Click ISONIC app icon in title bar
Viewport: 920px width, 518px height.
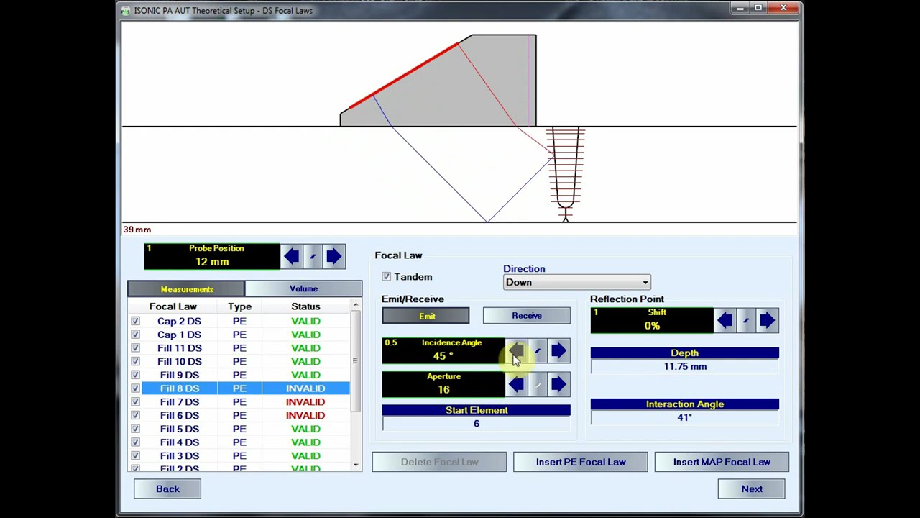click(126, 11)
